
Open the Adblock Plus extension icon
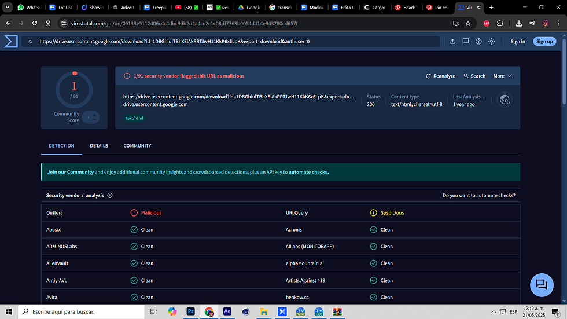487,23
